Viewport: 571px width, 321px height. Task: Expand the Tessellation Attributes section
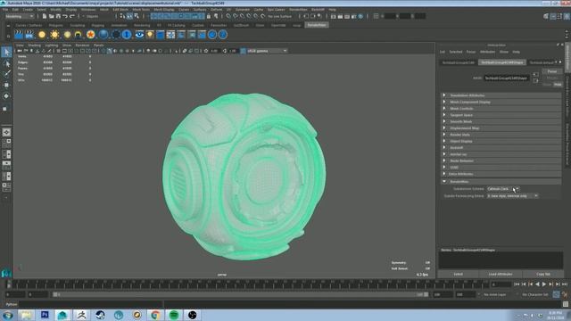click(501, 95)
